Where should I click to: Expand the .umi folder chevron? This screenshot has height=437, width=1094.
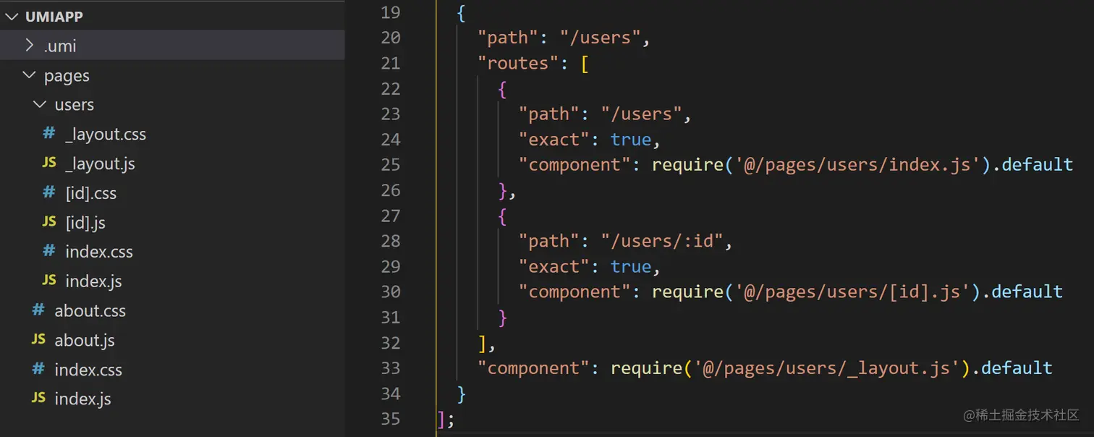30,46
